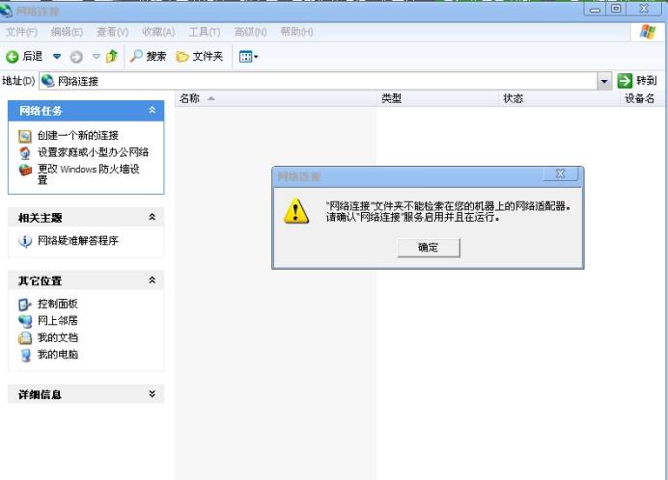Click the Network Neighborhood icon

point(25,321)
